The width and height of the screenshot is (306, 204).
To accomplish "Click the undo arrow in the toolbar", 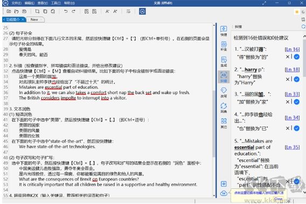I will pyautogui.click(x=66, y=11).
